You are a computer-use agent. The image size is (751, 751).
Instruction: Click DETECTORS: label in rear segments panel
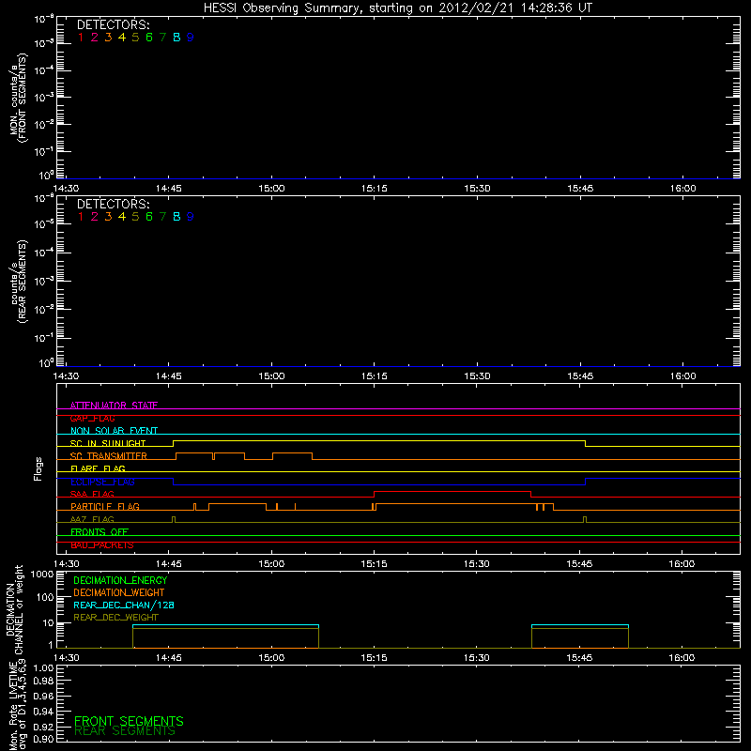click(x=114, y=204)
